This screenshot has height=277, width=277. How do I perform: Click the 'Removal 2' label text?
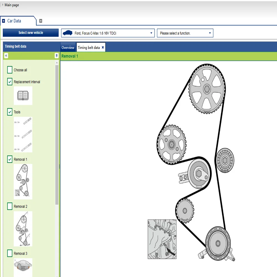(20, 206)
